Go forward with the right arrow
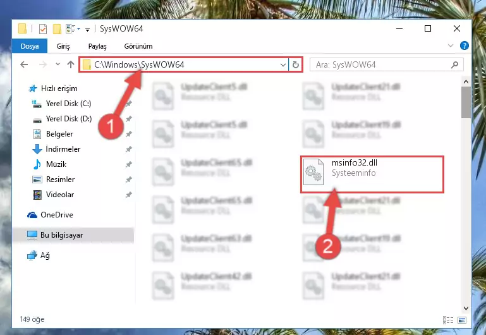This screenshot has height=335, width=486. [43, 64]
